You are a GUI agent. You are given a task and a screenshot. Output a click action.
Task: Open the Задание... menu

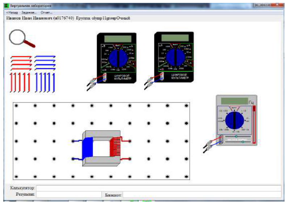(29, 13)
